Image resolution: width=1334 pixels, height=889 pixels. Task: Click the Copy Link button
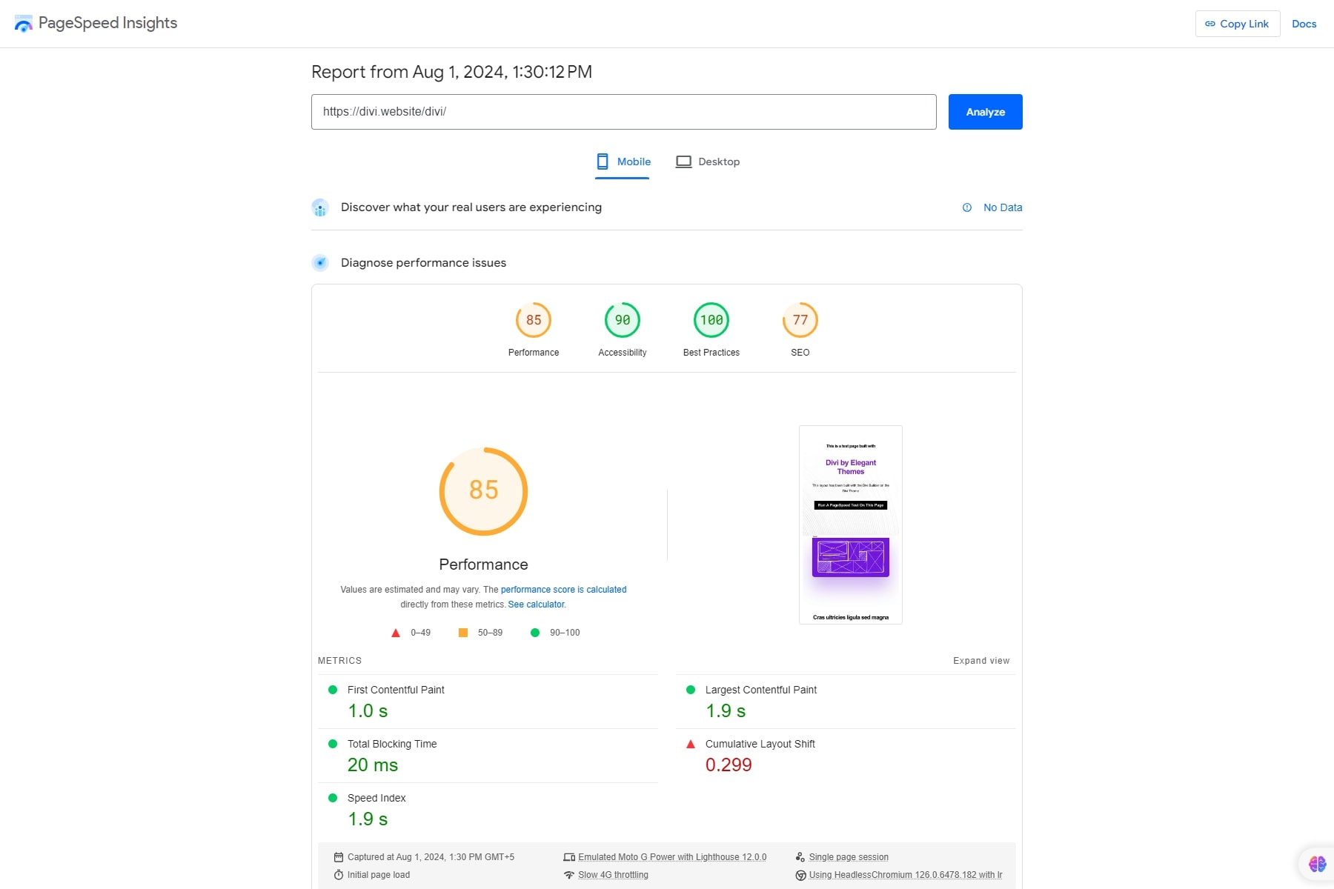(1238, 24)
